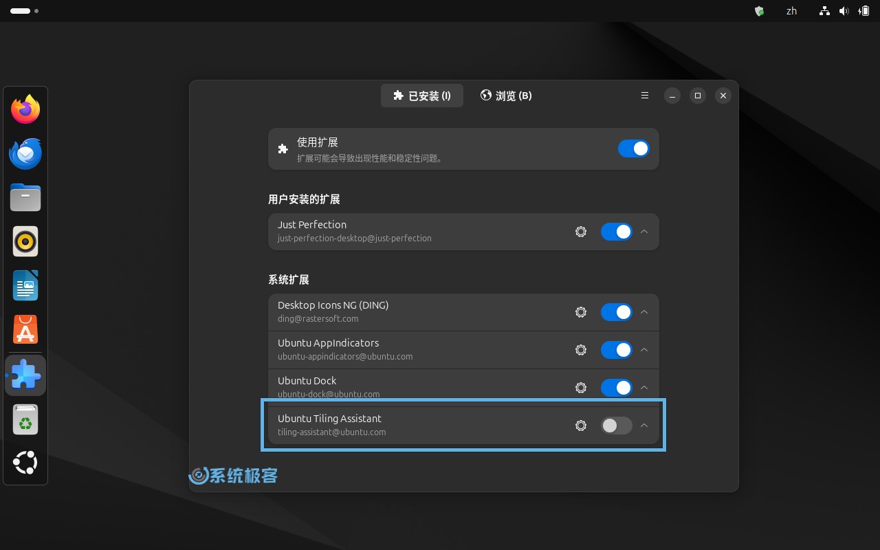Switch to the 浏览 (B) tab

pos(506,96)
